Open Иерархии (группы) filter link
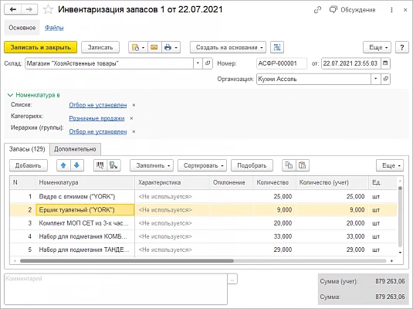This screenshot has width=413, height=309. (98, 131)
